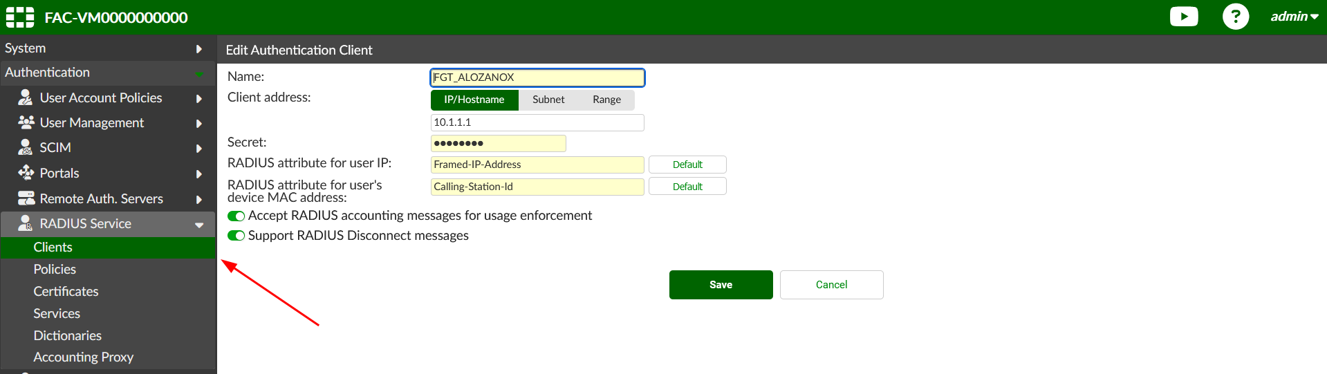
Task: Select the Subnet client address option
Action: coord(548,100)
